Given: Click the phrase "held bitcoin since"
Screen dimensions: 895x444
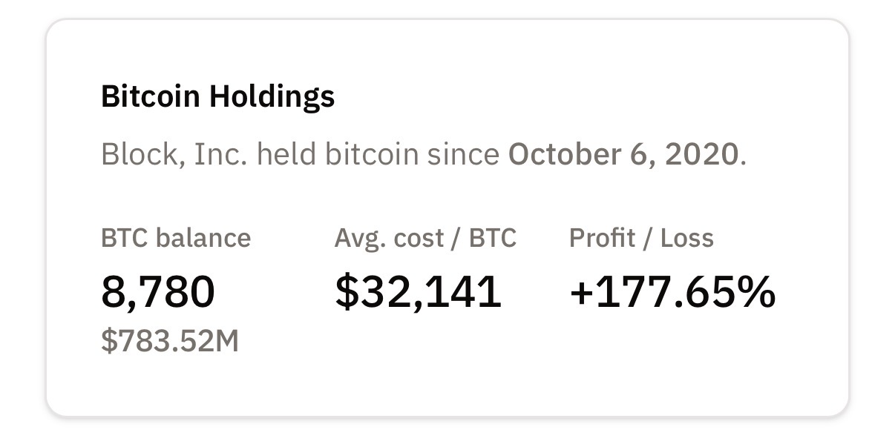Looking at the screenshot, I should (382, 154).
